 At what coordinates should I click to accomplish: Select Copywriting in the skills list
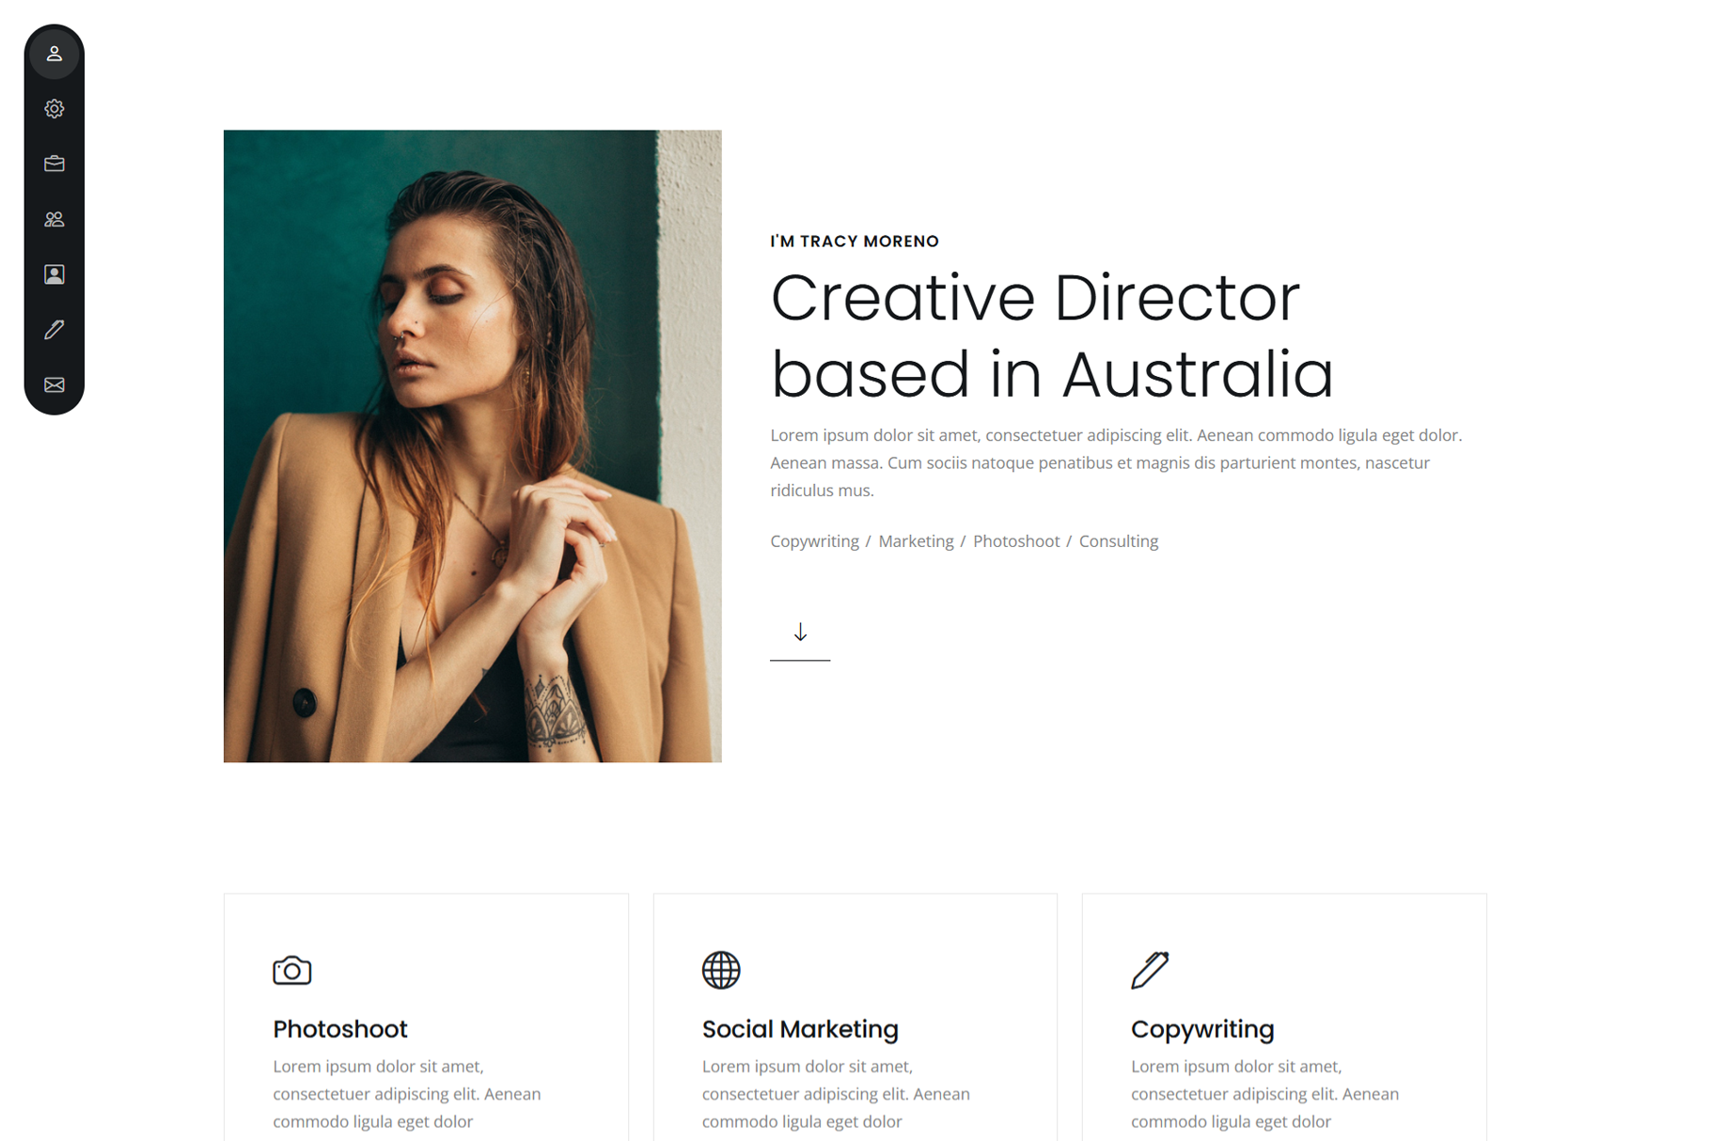coord(814,541)
